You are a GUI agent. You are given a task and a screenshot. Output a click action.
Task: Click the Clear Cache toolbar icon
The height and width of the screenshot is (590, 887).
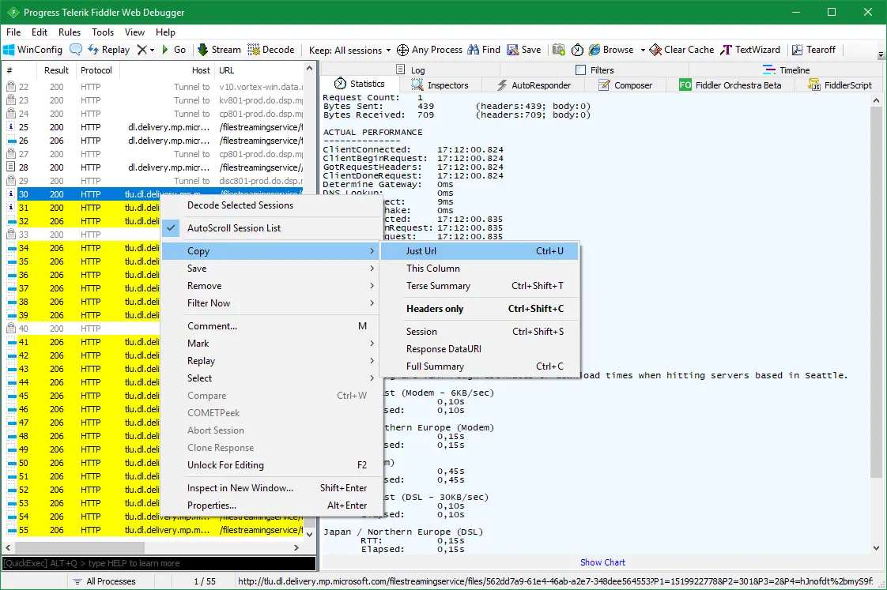(x=655, y=50)
